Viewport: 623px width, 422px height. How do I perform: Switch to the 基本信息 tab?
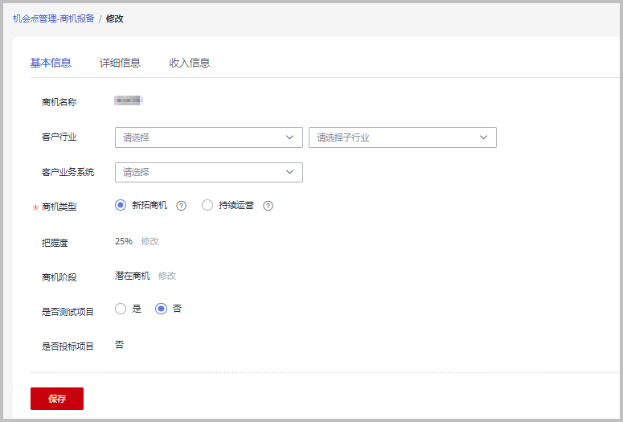(x=51, y=63)
